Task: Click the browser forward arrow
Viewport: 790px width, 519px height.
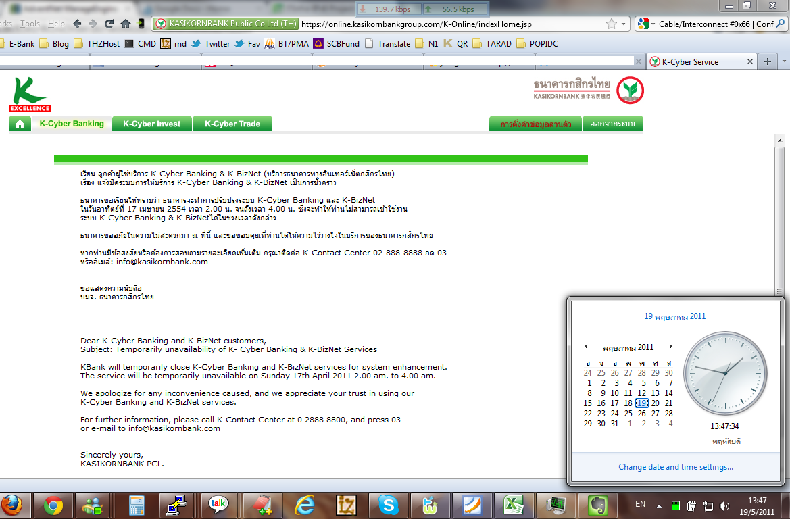Action: [93, 24]
